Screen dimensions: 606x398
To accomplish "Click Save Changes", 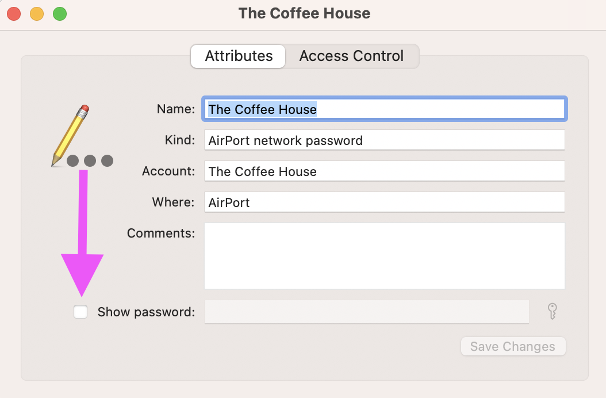I will coord(513,346).
